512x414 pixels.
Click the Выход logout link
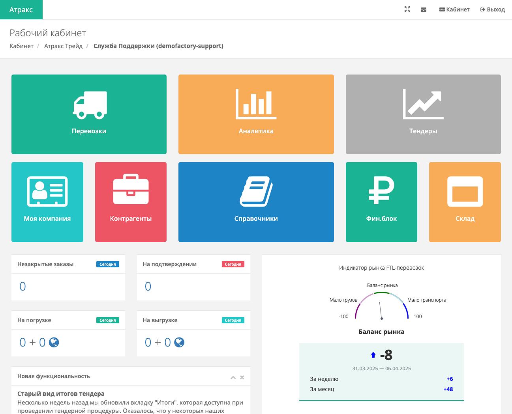click(492, 9)
